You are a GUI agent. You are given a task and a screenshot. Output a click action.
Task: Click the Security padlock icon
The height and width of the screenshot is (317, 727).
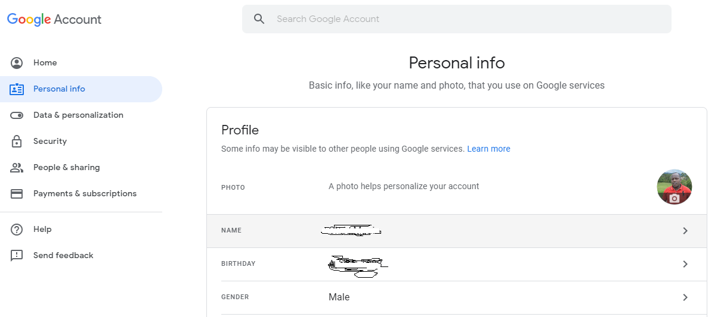17,142
